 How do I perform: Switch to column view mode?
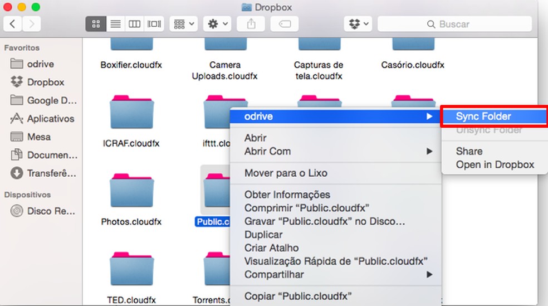(135, 24)
